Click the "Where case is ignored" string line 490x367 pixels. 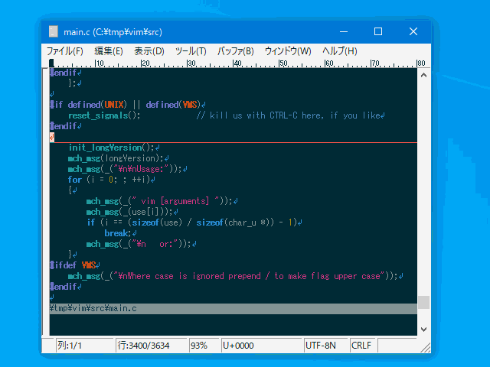click(236, 276)
